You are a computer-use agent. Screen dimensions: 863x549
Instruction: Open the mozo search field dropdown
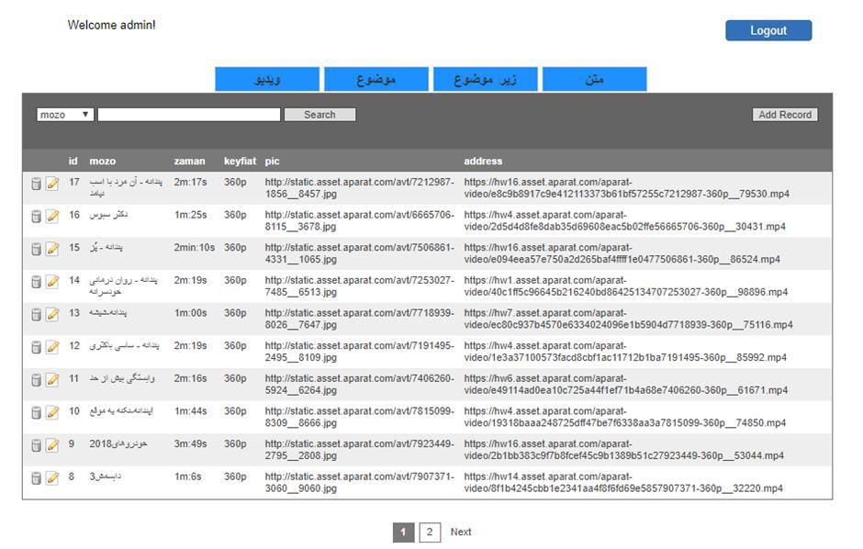[x=65, y=115]
